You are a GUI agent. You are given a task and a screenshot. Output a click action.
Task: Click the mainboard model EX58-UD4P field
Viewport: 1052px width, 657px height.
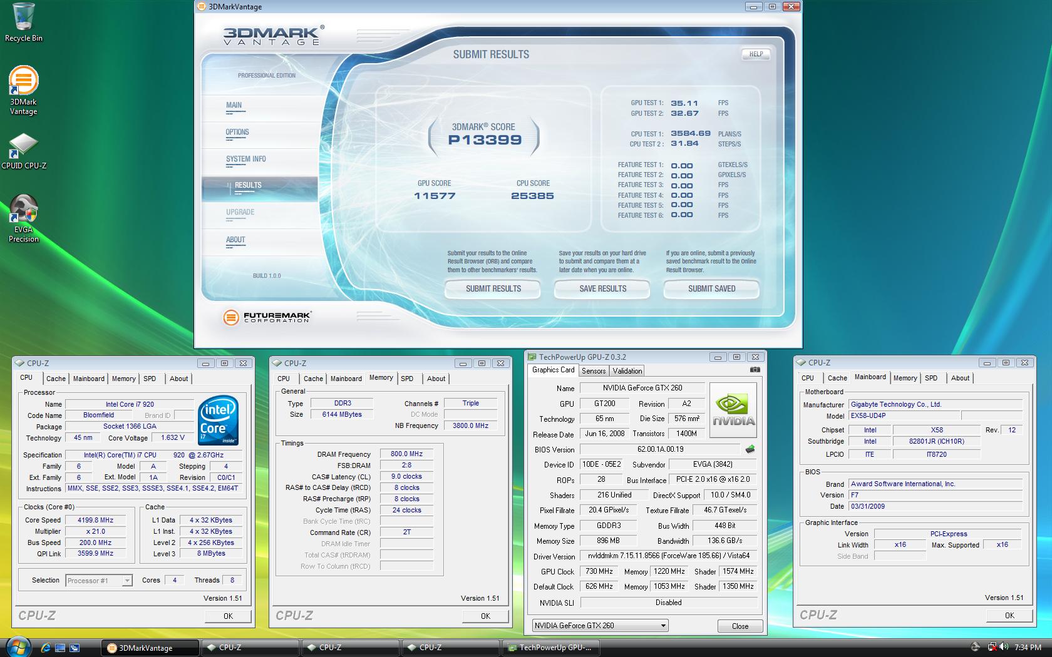click(x=904, y=415)
